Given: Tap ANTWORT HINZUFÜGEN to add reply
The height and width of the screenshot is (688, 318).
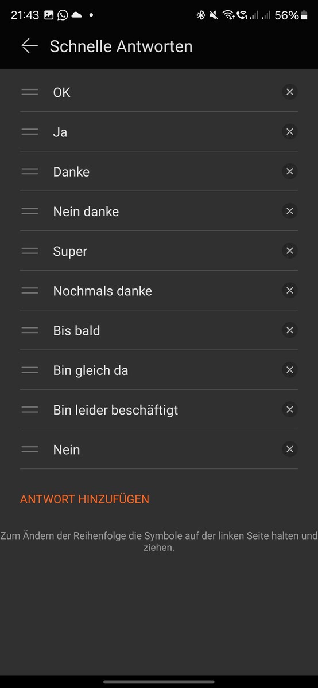Looking at the screenshot, I should click(84, 499).
